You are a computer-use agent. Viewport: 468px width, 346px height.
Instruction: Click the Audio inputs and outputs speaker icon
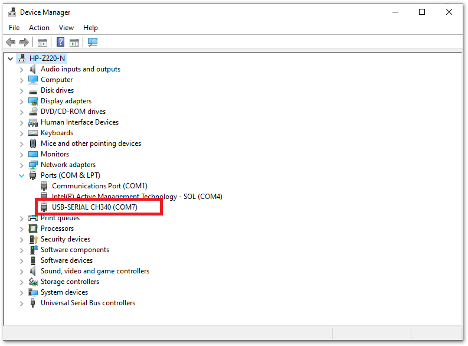pos(33,69)
